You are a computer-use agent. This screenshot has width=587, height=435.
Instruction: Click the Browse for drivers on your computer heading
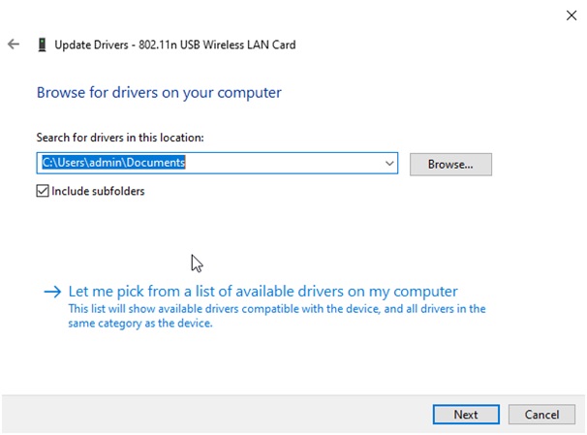[159, 93]
